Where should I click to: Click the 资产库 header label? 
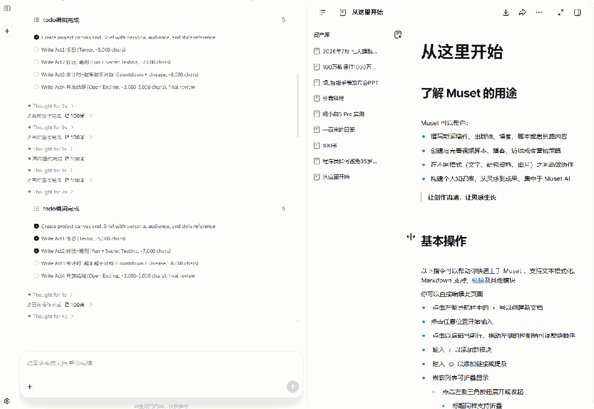point(321,35)
